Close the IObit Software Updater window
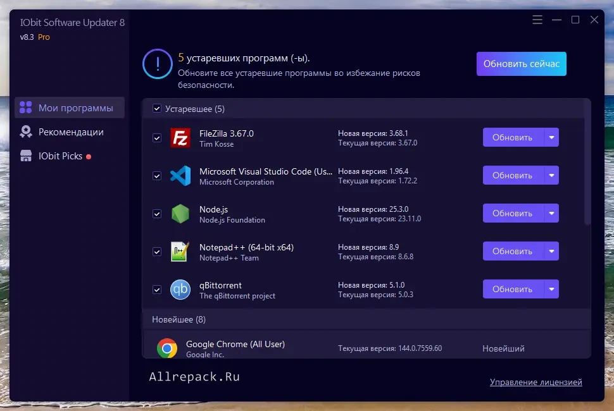Image resolution: width=614 pixels, height=411 pixels. tap(594, 20)
